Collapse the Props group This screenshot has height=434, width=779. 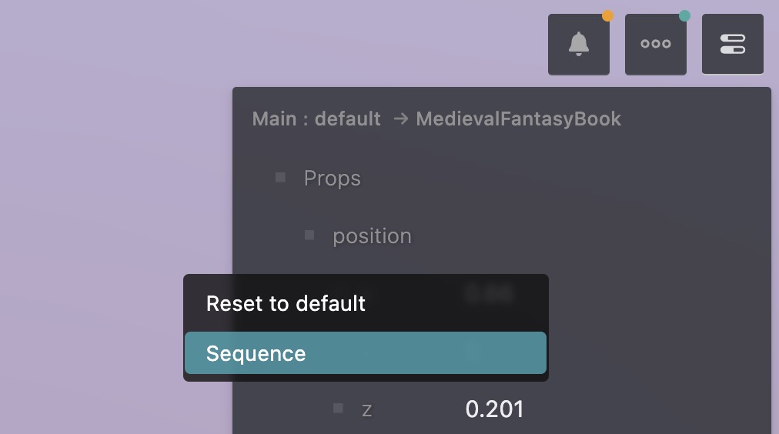point(333,179)
